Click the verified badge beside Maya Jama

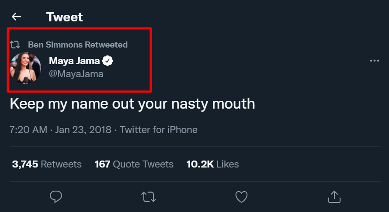[x=108, y=61]
